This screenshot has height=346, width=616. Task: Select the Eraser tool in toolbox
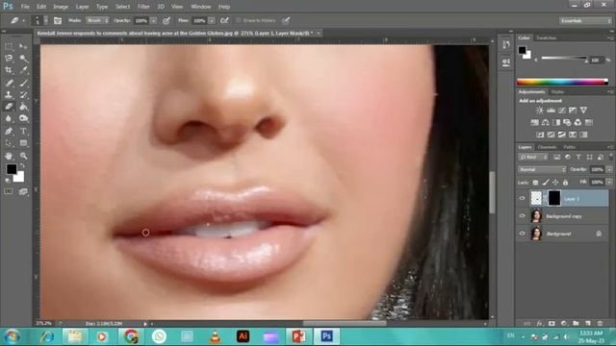click(x=9, y=107)
